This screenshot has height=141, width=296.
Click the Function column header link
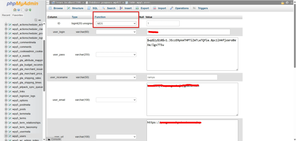point(100,17)
